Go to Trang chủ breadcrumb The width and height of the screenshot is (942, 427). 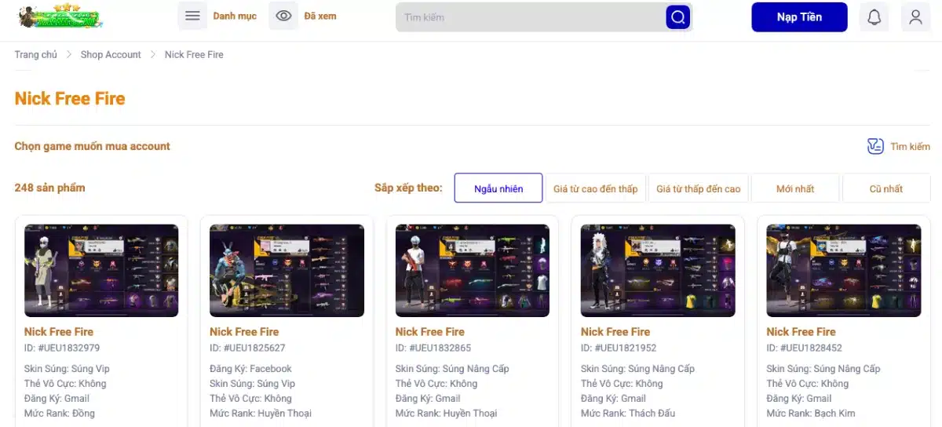pos(35,55)
